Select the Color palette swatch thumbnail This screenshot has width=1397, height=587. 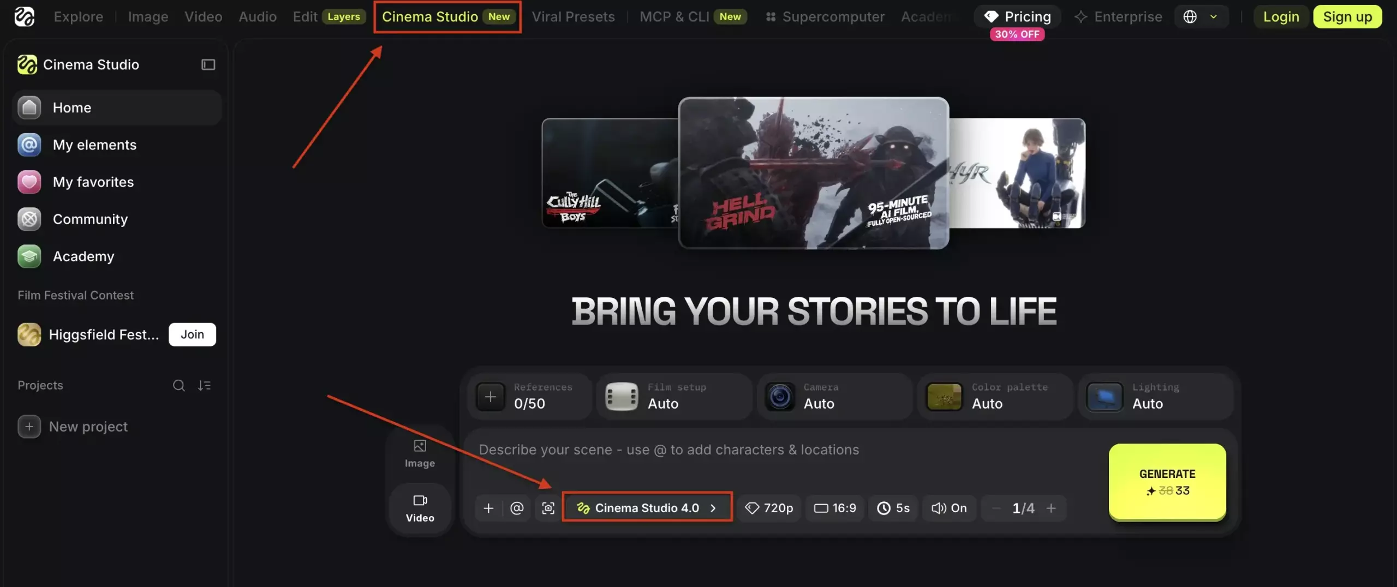(944, 397)
